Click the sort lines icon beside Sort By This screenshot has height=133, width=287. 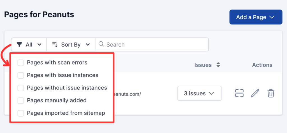[x=55, y=45]
